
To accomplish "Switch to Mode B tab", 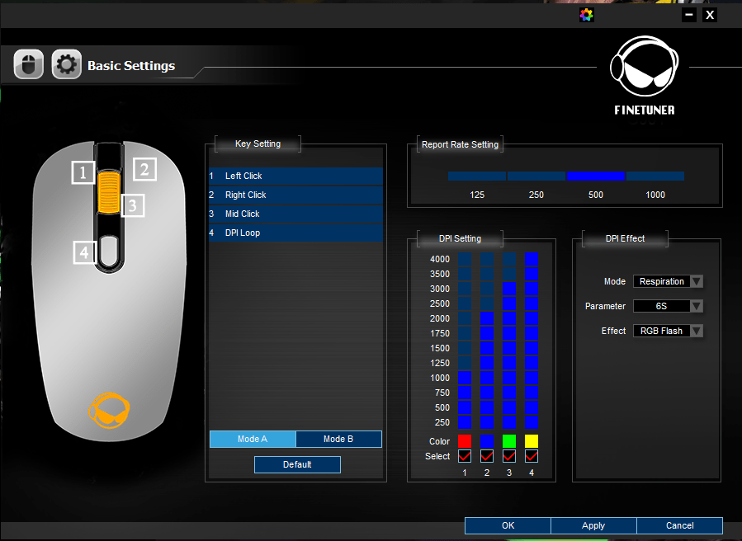I will pyautogui.click(x=338, y=439).
